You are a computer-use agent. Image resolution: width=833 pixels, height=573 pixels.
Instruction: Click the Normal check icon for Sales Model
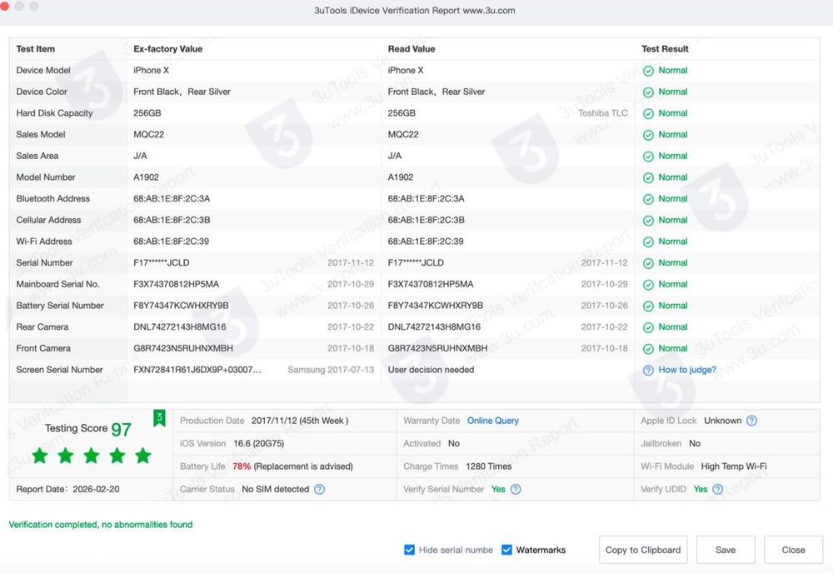tap(648, 135)
